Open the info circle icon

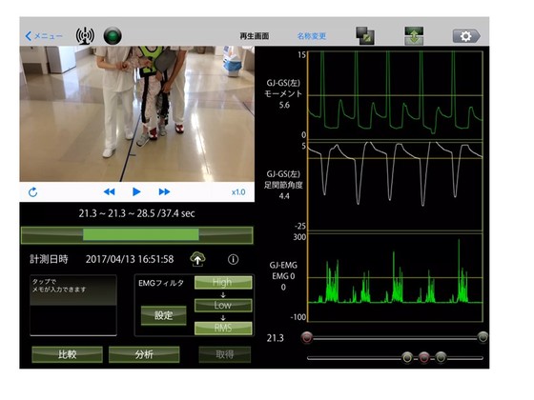[x=233, y=259]
